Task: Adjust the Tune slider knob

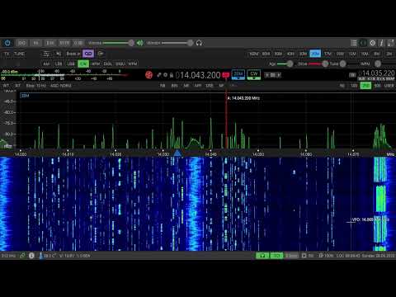Action: pos(342,64)
